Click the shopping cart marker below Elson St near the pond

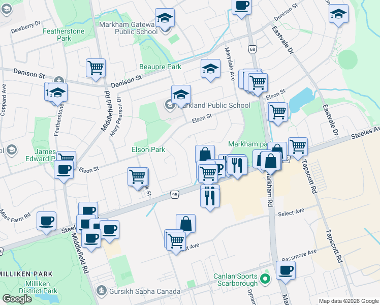278,112
